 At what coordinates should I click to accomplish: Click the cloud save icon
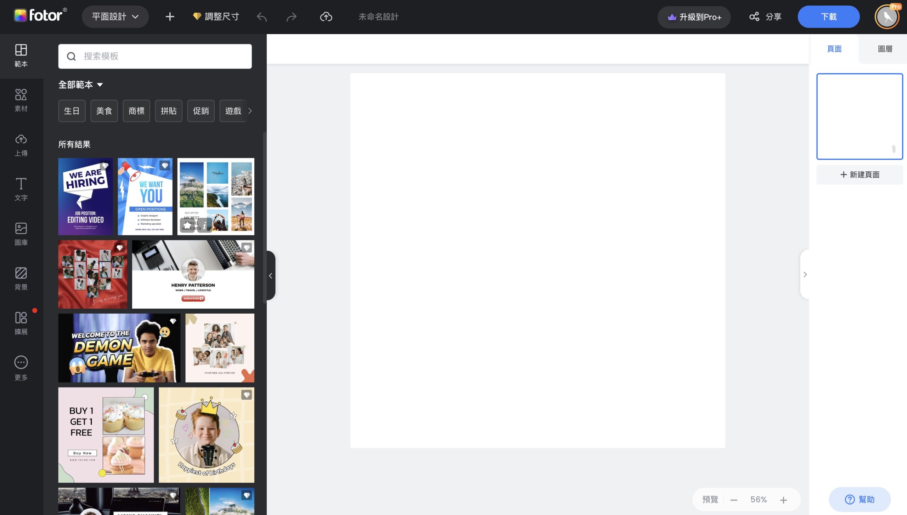tap(326, 17)
